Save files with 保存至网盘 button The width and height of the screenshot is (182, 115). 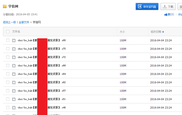tap(147, 6)
